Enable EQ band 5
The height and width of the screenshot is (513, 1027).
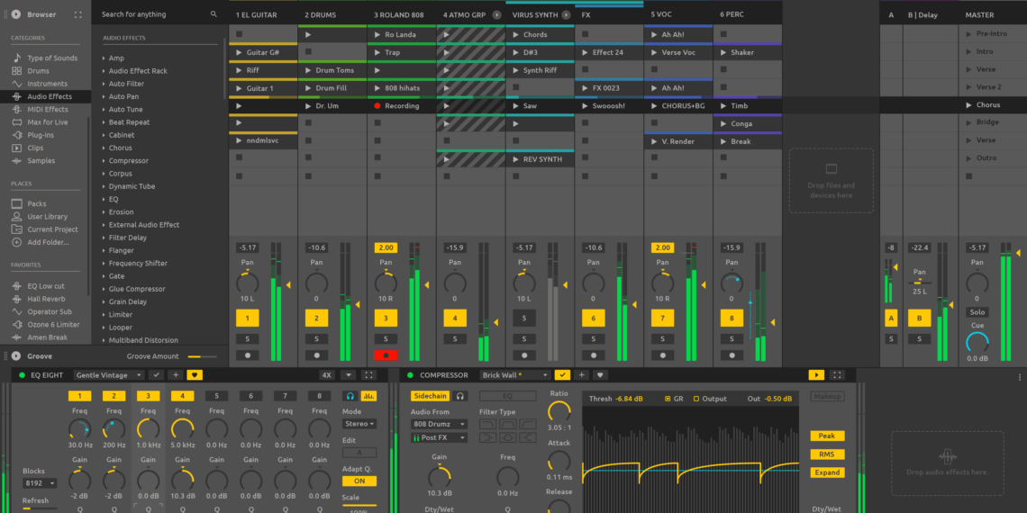[216, 396]
